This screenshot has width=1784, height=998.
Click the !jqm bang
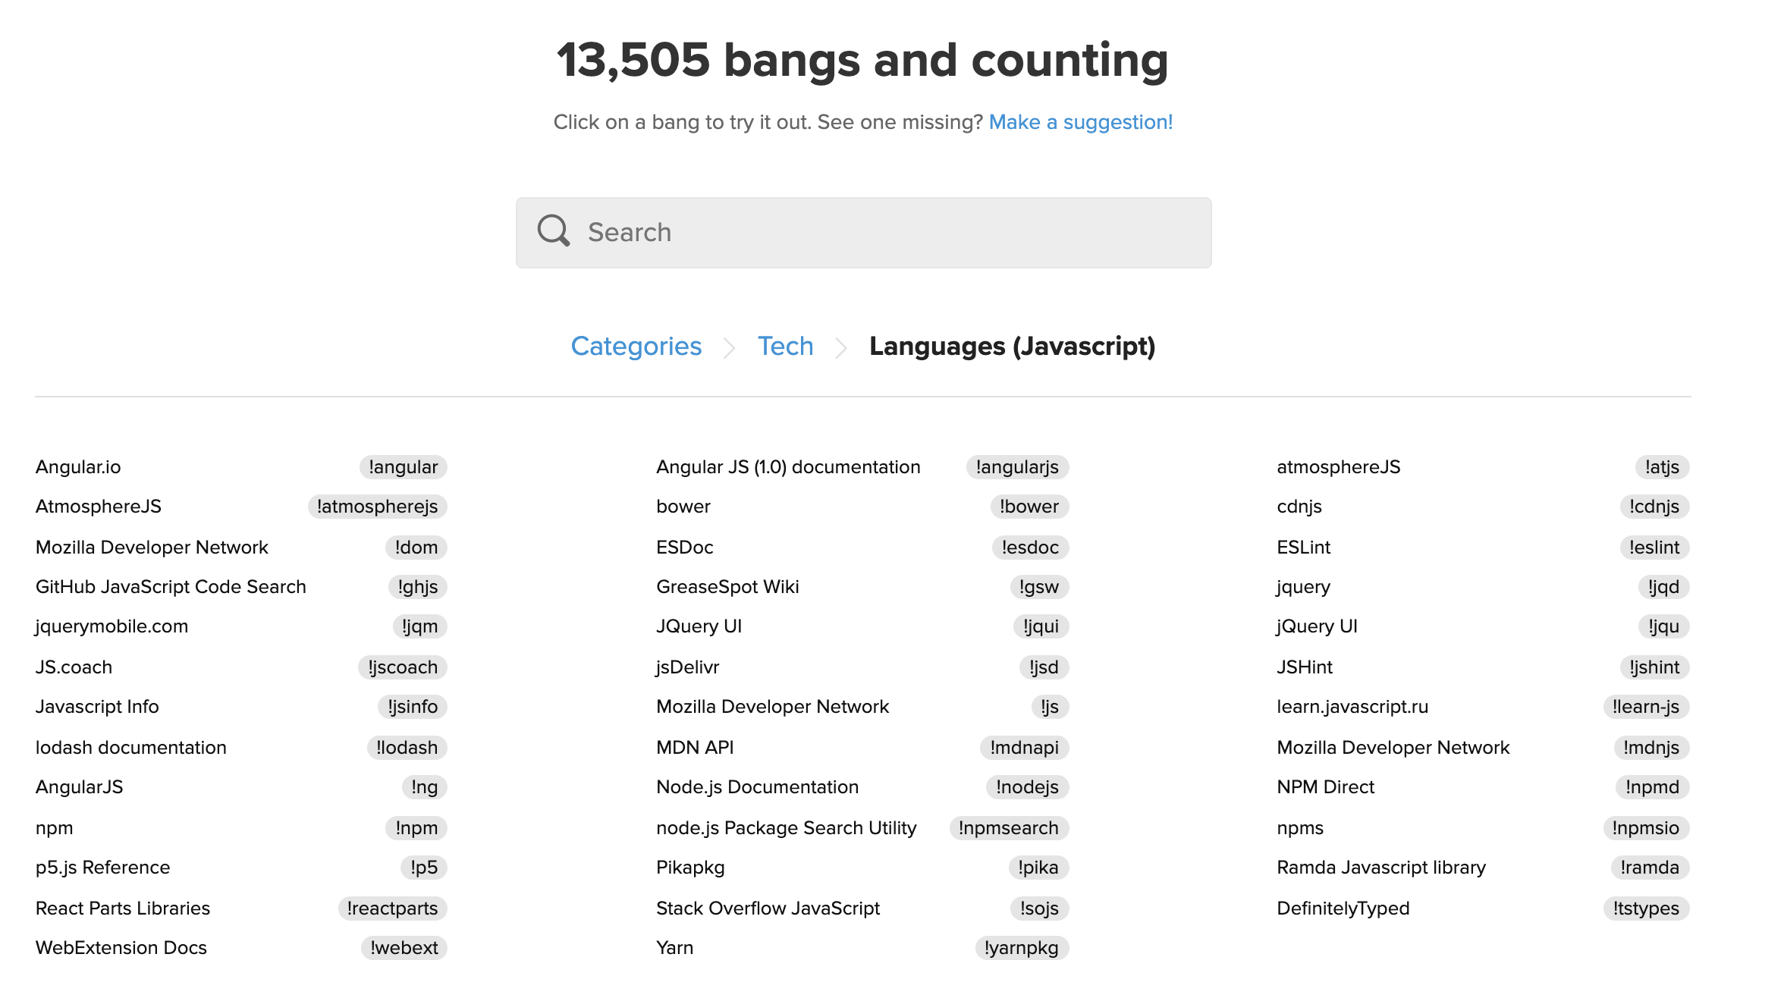(x=419, y=626)
